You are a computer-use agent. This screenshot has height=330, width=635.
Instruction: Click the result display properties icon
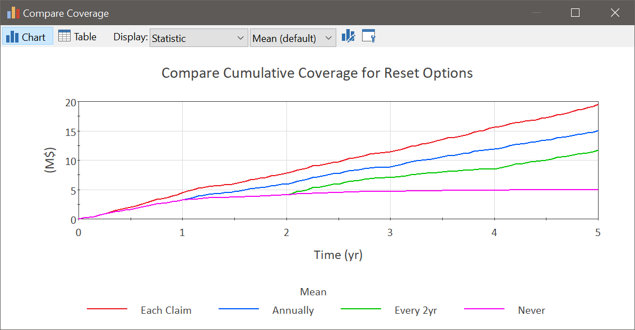point(369,36)
